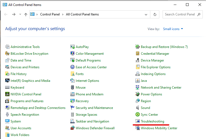
Task: Open the Network and Sharing Center link
Action: 161,88
